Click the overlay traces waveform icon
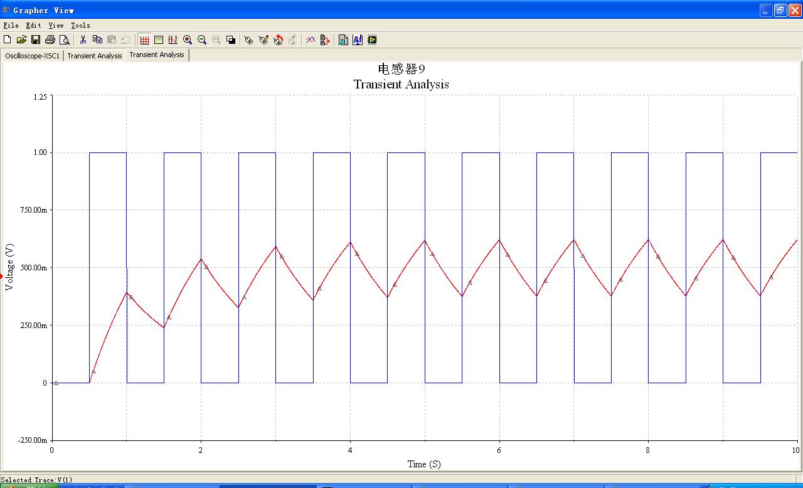 pyautogui.click(x=311, y=40)
